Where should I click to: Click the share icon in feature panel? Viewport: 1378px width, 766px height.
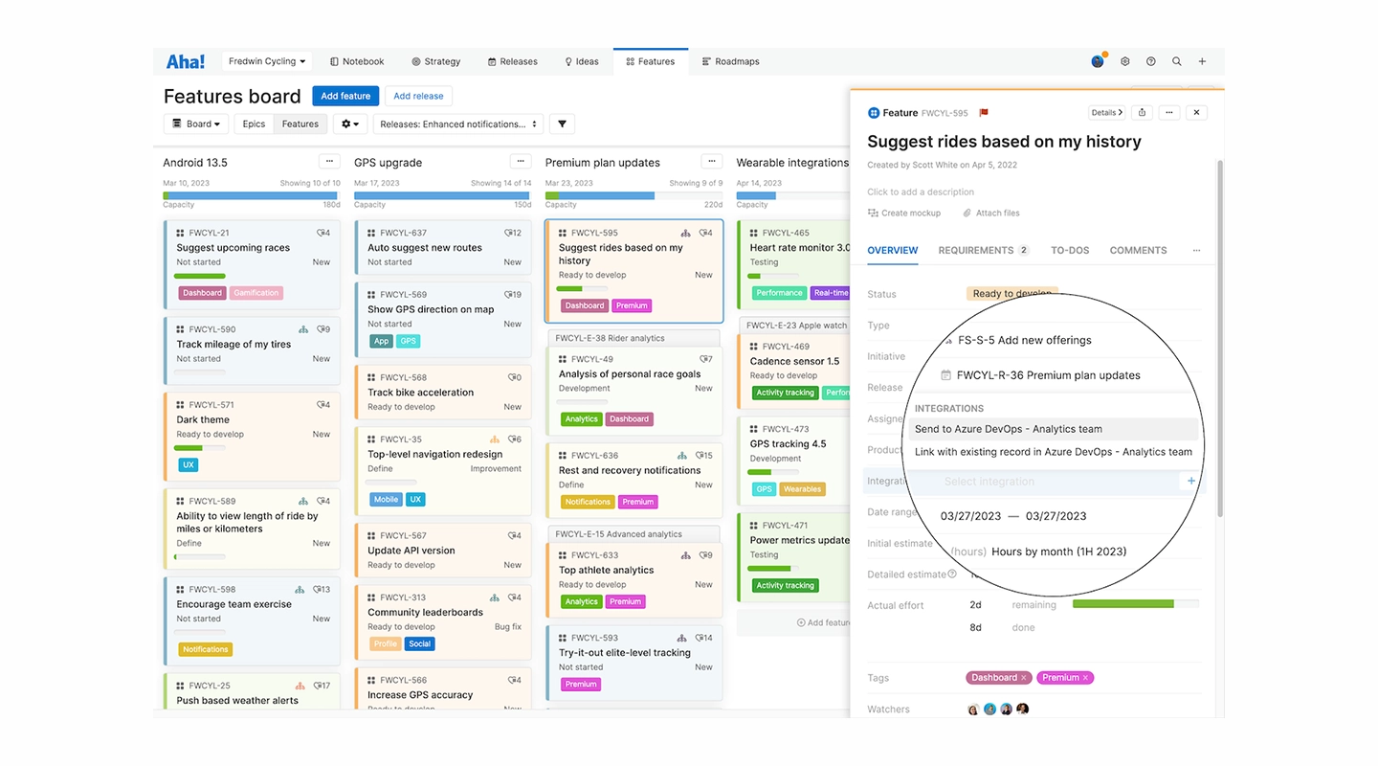coord(1142,113)
